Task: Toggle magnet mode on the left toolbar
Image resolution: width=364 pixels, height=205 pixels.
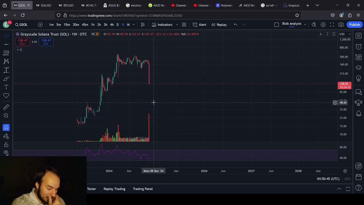Action: (6, 127)
